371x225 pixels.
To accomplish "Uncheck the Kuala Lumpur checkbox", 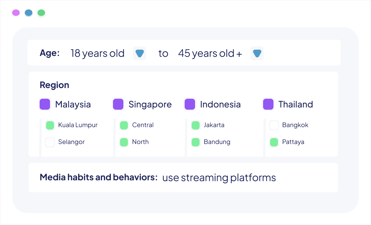I will coord(50,125).
